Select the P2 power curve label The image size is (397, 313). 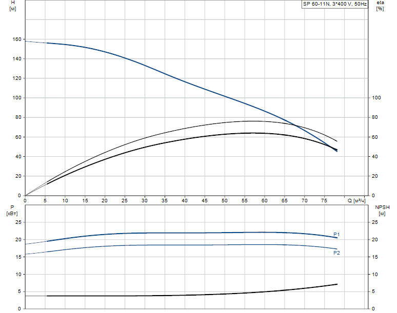(x=336, y=253)
